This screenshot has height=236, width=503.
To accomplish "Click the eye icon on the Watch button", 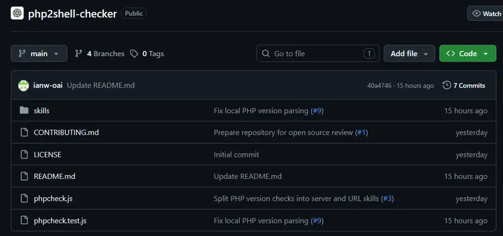I will pos(477,13).
